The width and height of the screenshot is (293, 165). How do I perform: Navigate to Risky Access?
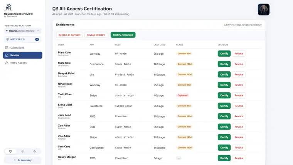pyautogui.click(x=23, y=62)
